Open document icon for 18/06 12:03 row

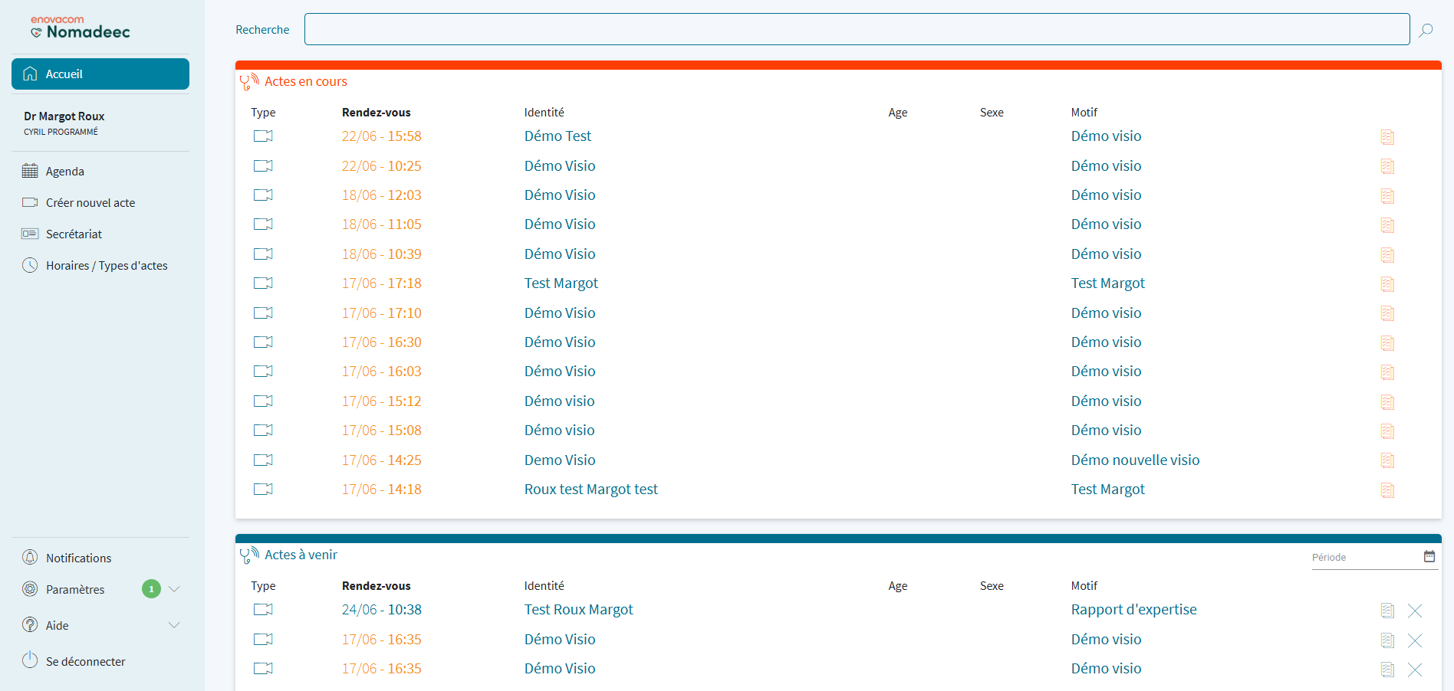pyautogui.click(x=1387, y=196)
